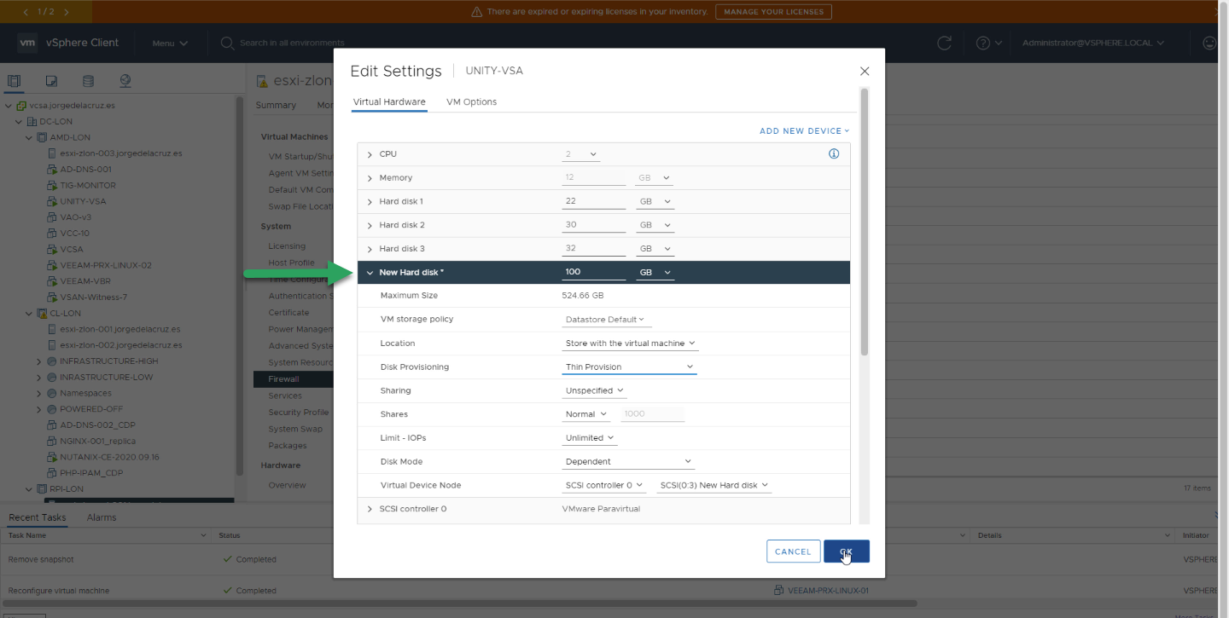Image resolution: width=1229 pixels, height=618 pixels.
Task: Confirm with the OK button
Action: click(x=847, y=552)
